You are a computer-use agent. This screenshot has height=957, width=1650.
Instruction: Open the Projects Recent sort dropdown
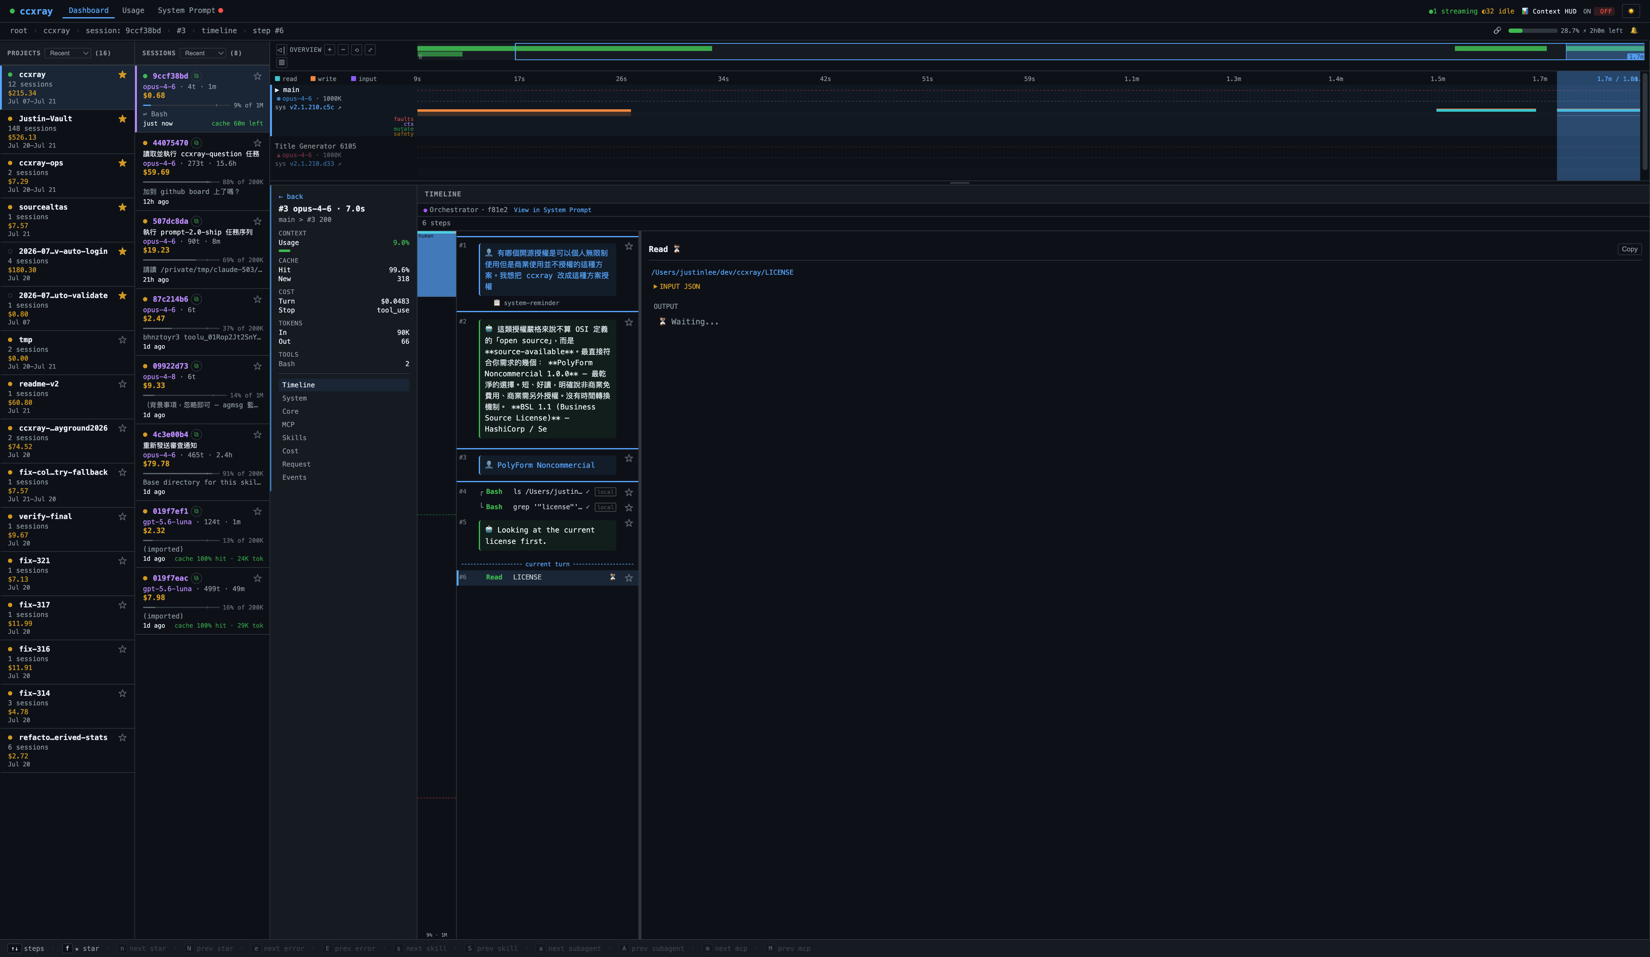pos(68,53)
